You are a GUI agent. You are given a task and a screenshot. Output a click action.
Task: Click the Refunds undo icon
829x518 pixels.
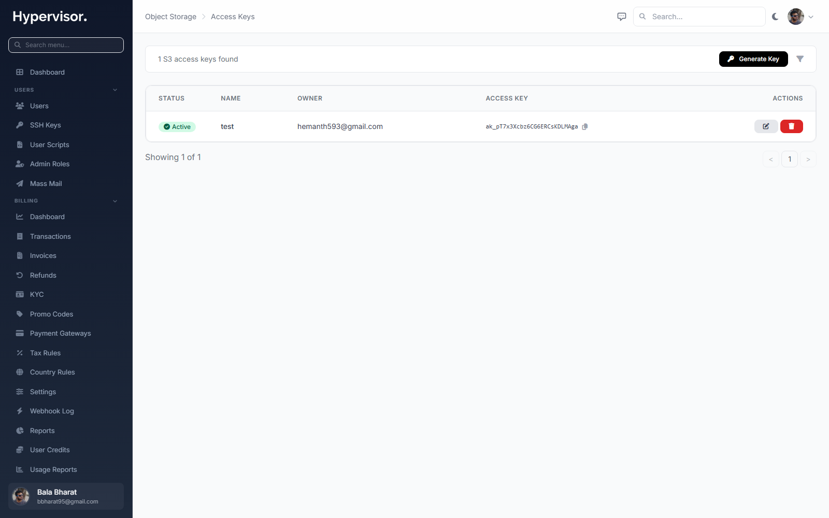tap(20, 275)
